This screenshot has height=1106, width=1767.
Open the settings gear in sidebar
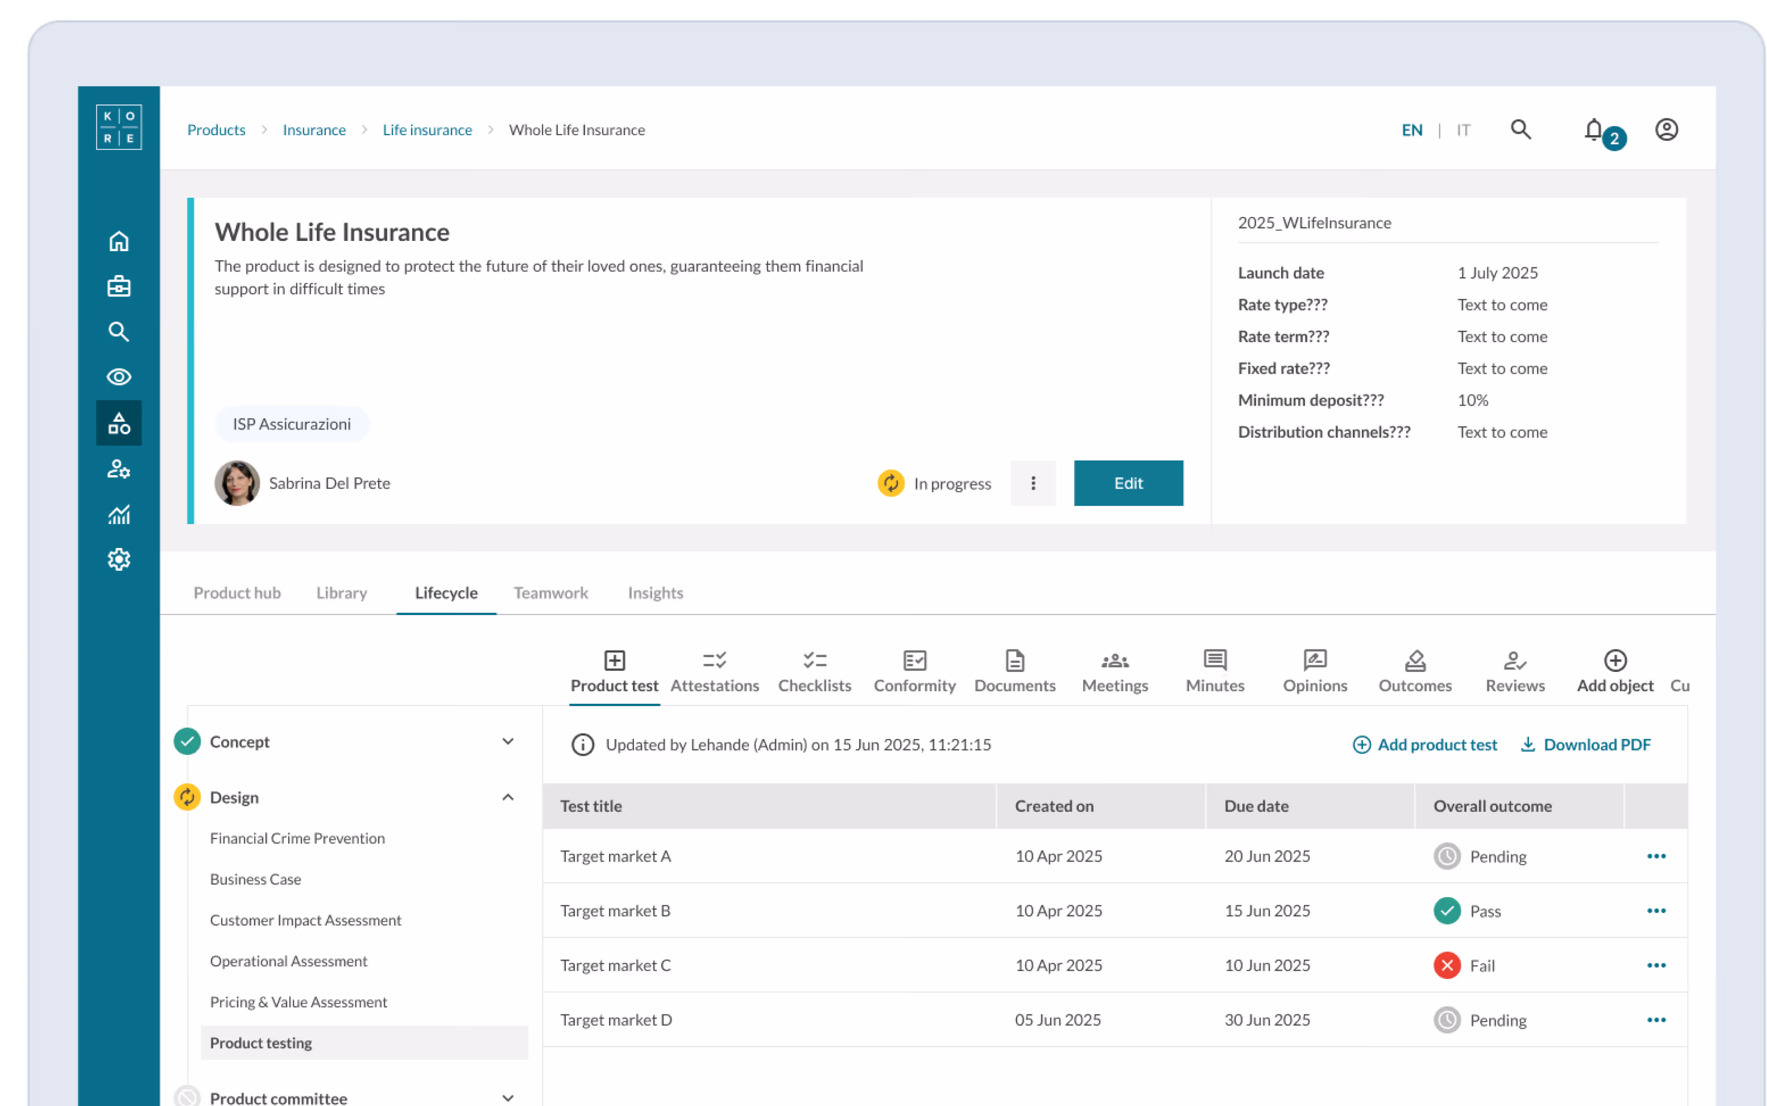point(118,560)
